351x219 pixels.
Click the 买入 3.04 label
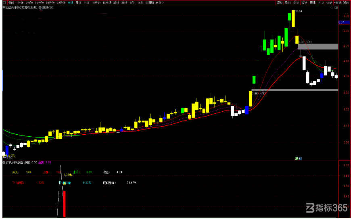pyautogui.click(x=22, y=172)
